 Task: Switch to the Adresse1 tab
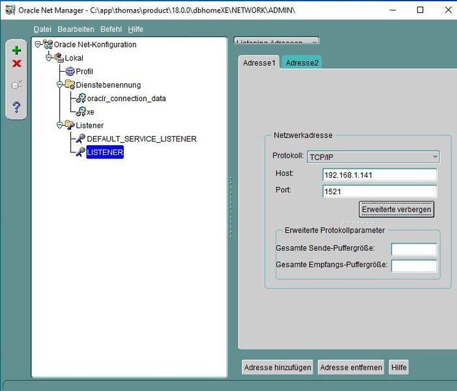(259, 63)
